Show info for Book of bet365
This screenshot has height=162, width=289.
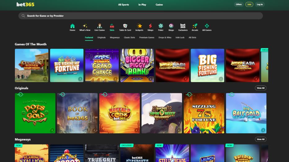tap(94, 130)
